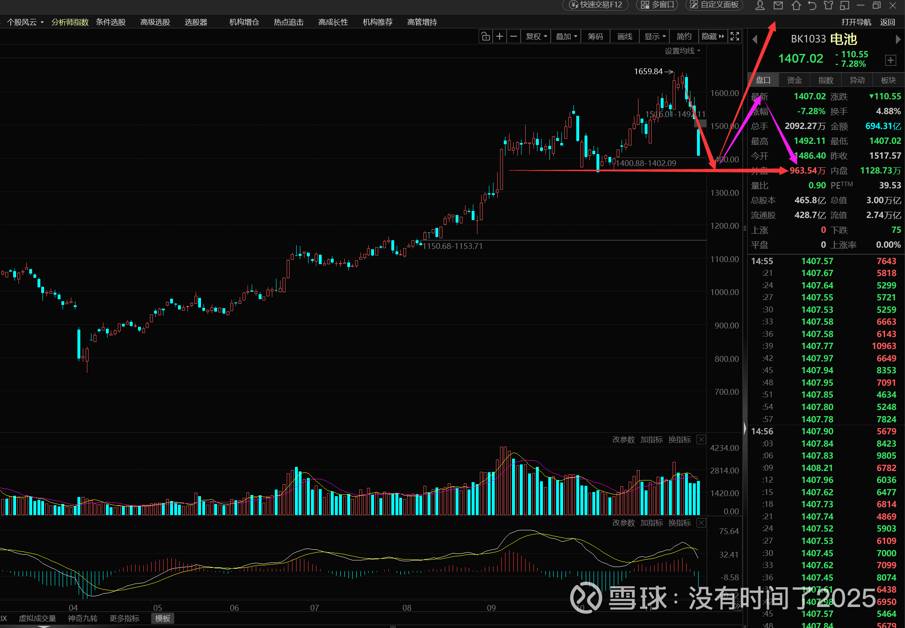Zoom out the chart with minus icon
This screenshot has height=628, width=905.
click(513, 37)
